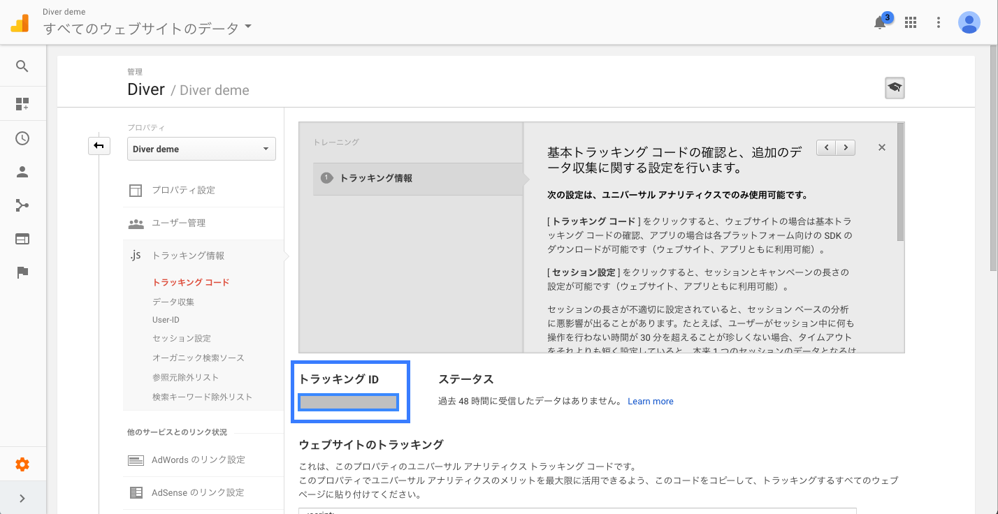Open the Google apps grid
This screenshot has height=514, width=998.
pos(910,22)
